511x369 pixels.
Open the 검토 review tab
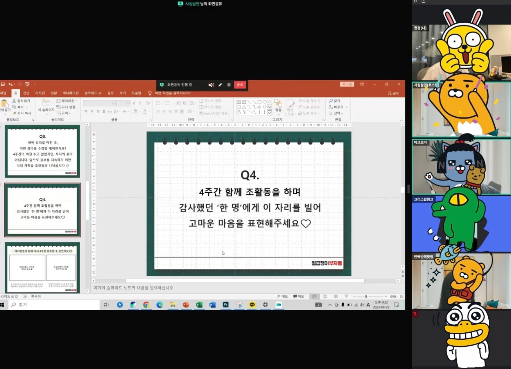[111, 93]
